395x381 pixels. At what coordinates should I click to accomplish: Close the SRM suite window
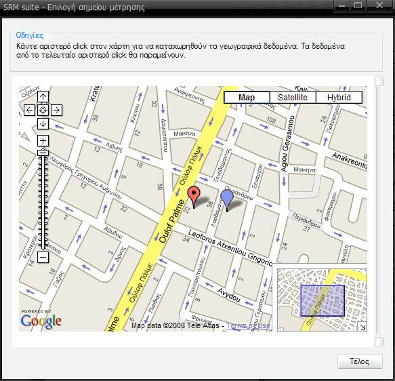coord(379,5)
